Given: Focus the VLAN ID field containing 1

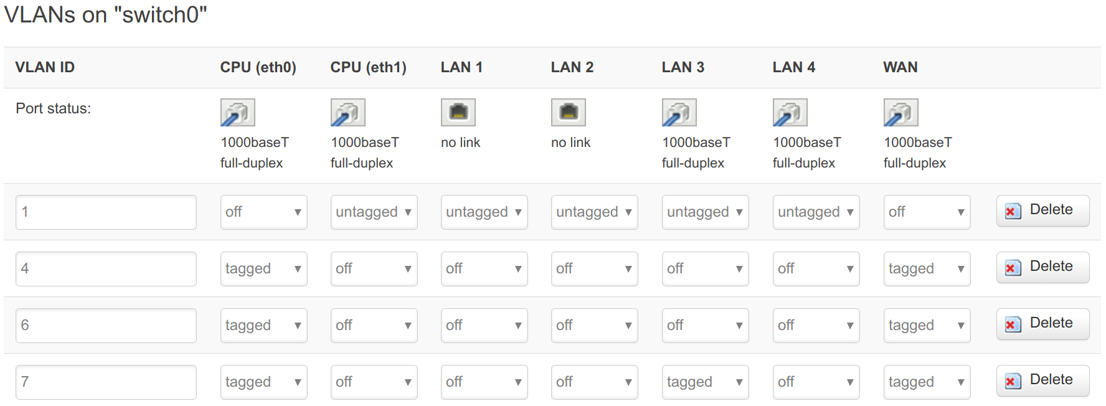Looking at the screenshot, I should coord(106,212).
